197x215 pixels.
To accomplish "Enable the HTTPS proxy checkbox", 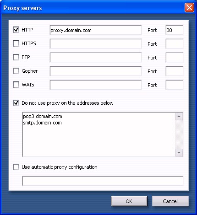I will pyautogui.click(x=16, y=43).
